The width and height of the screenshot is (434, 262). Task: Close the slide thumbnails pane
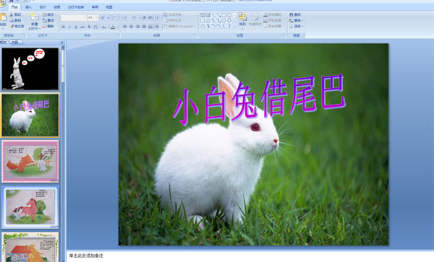62,43
